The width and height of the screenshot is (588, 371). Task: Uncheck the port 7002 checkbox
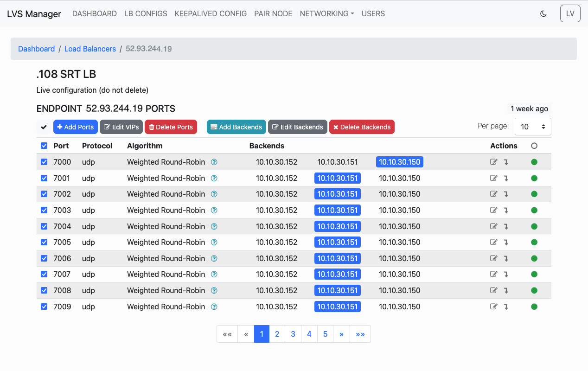[44, 194]
